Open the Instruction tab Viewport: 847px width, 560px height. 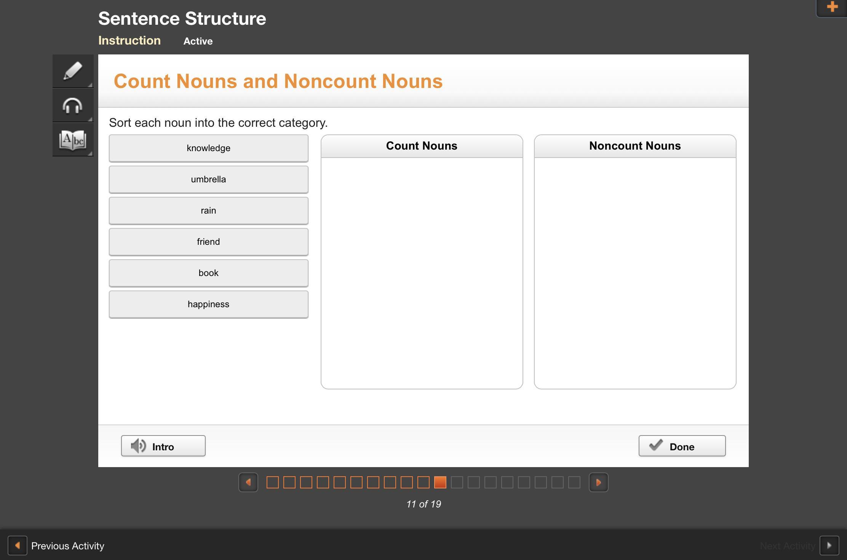tap(129, 40)
